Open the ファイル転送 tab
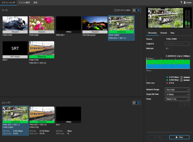 (24, 2)
